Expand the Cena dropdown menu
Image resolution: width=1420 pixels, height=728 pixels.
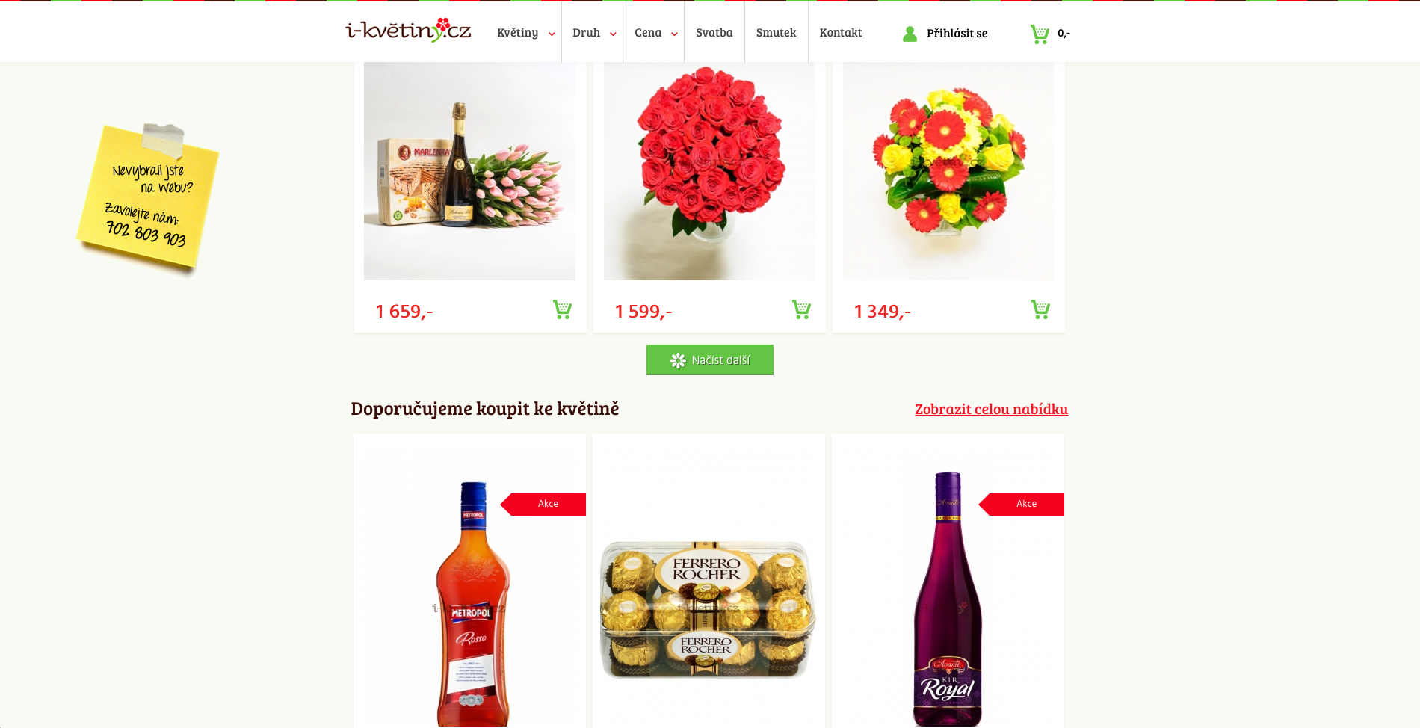655,33
